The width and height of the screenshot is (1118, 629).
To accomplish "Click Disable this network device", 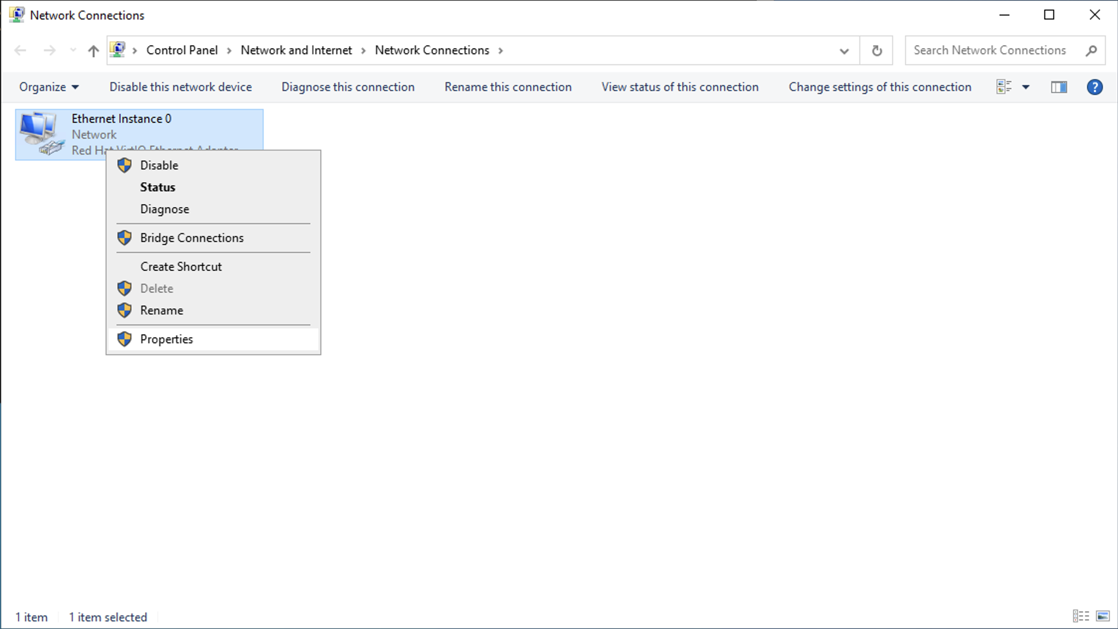I will (x=180, y=87).
